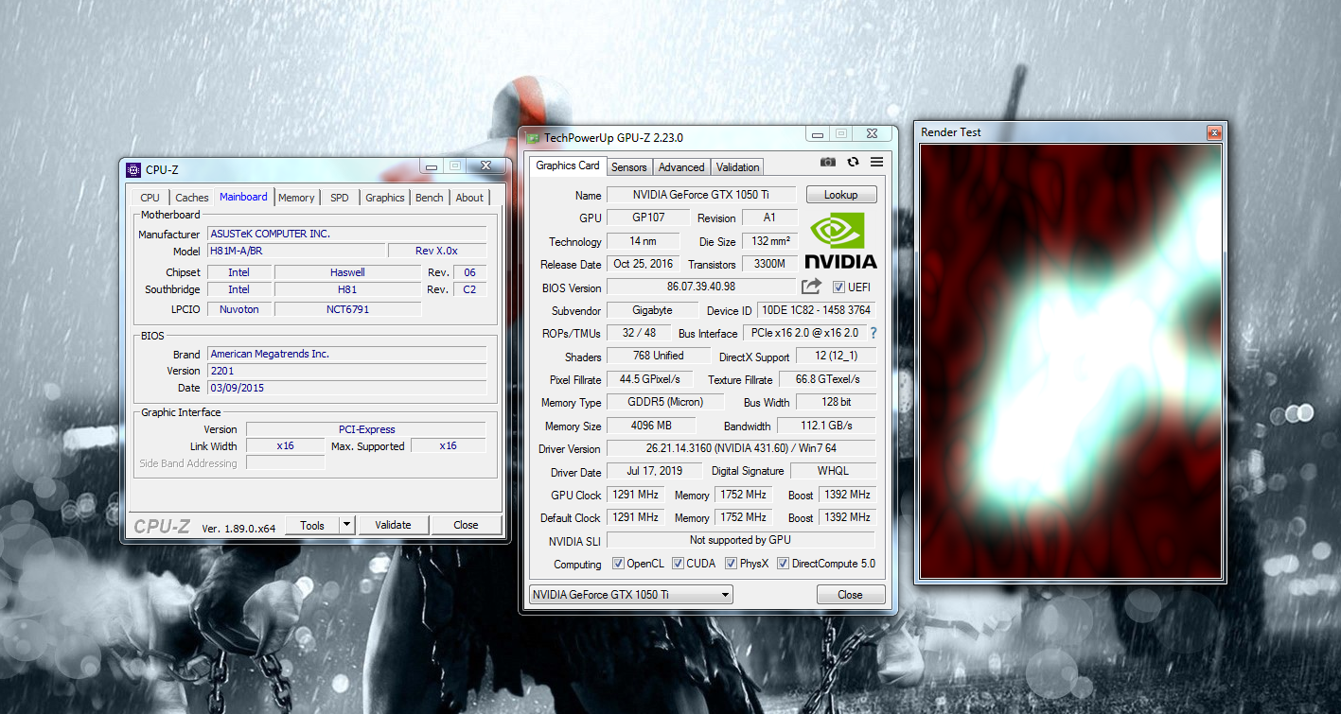1341x714 pixels.
Task: Switch to the Sensors tab in GPU-Z
Action: 629,167
